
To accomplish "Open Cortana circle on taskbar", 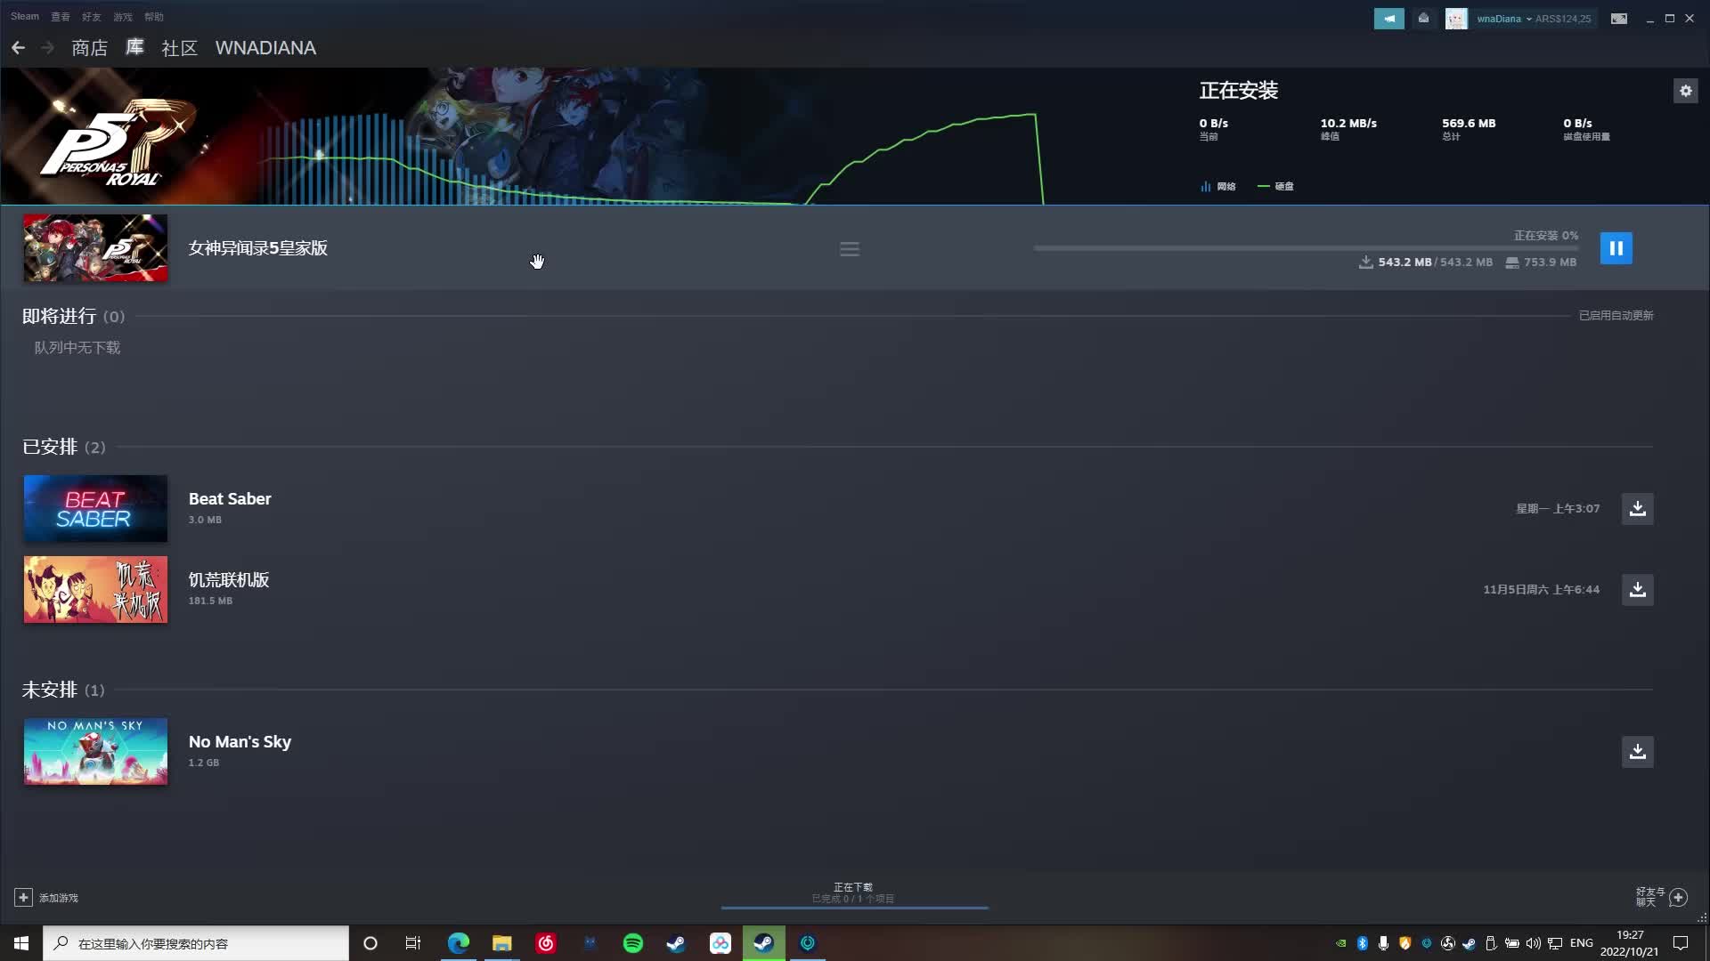I will point(370,943).
